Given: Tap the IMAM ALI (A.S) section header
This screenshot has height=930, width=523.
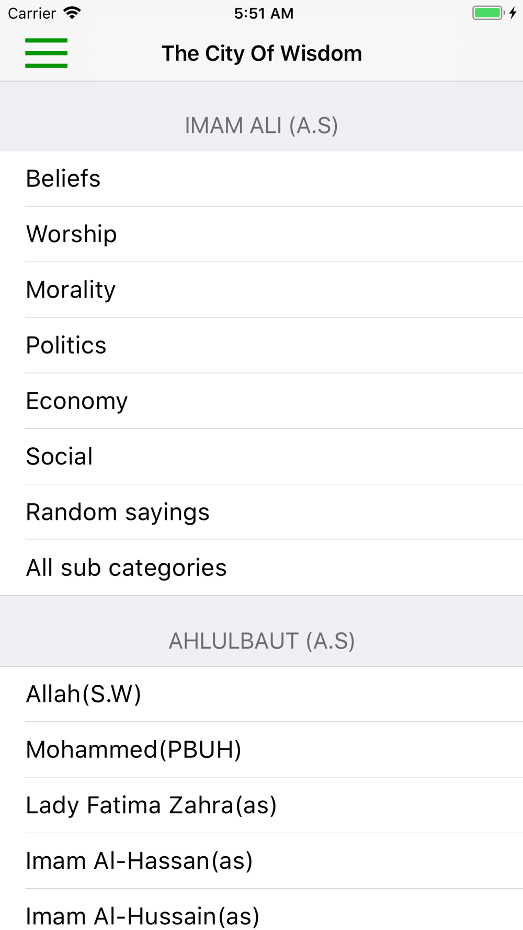Looking at the screenshot, I should click(x=261, y=126).
